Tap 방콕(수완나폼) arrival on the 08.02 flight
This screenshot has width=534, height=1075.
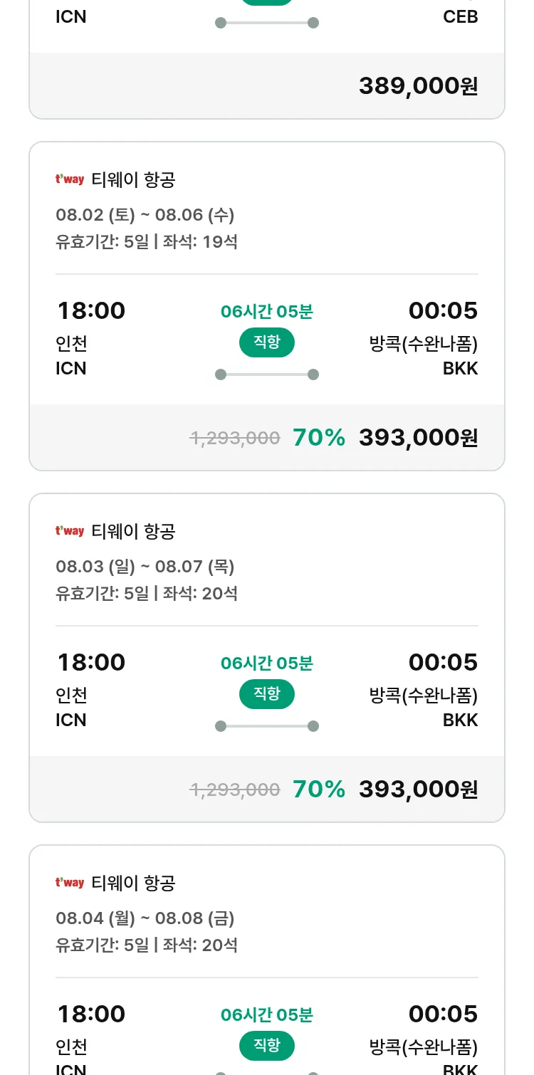coord(424,344)
